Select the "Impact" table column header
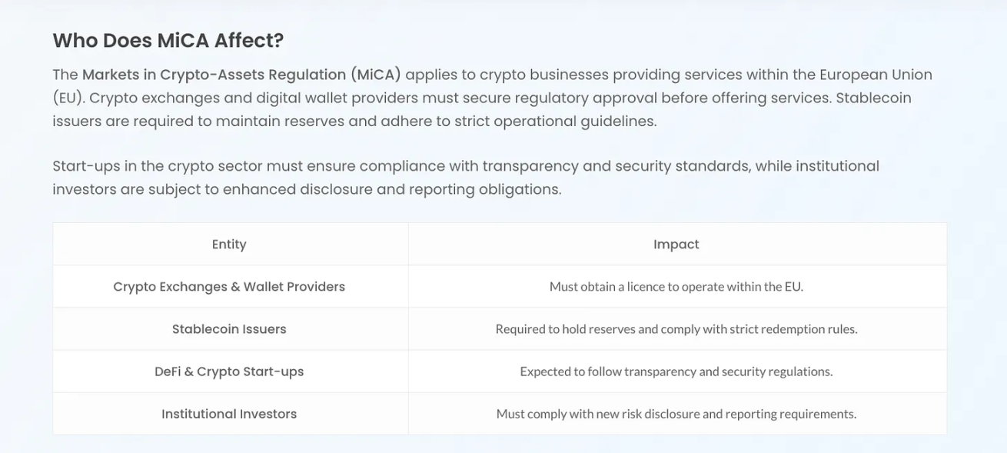The width and height of the screenshot is (1007, 453). click(676, 245)
